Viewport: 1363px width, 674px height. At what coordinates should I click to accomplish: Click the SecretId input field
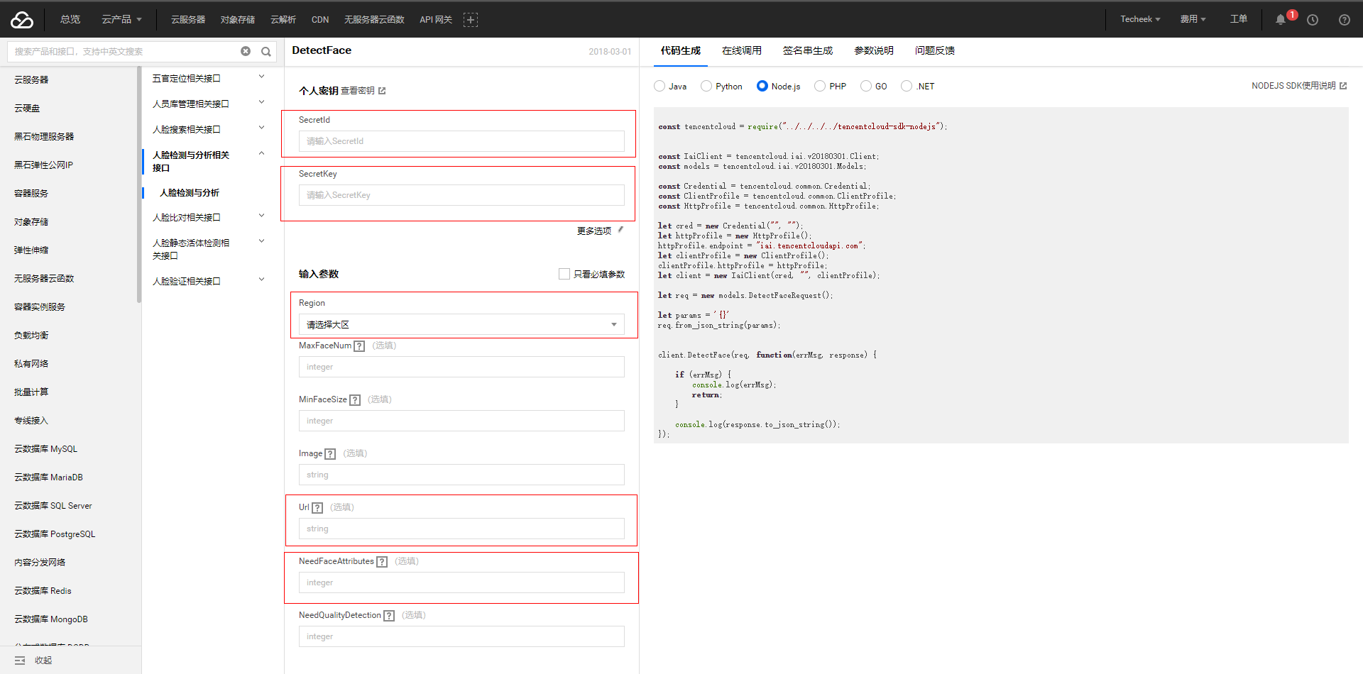click(x=461, y=141)
